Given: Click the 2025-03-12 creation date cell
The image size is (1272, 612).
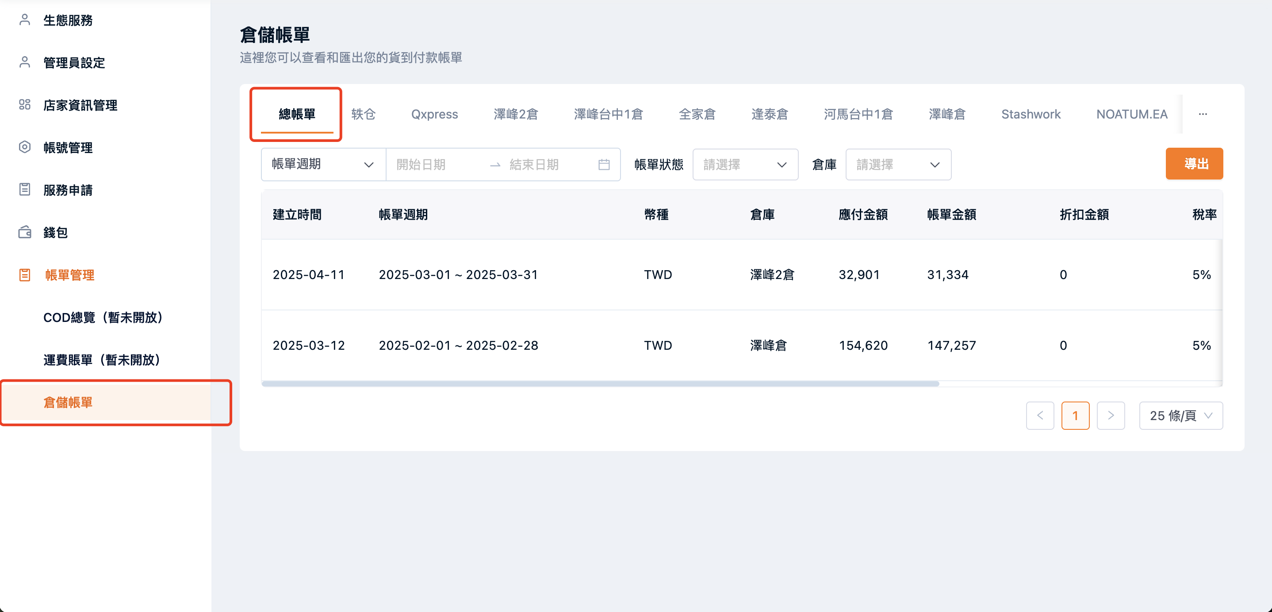Looking at the screenshot, I should coord(309,345).
